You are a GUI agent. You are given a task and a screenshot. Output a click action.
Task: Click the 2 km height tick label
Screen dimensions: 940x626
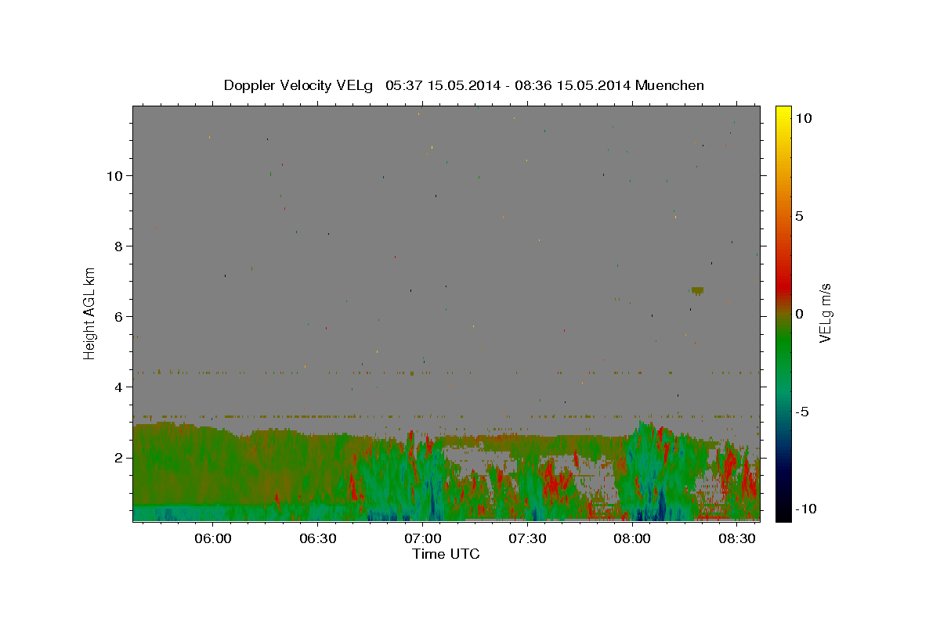(x=118, y=457)
